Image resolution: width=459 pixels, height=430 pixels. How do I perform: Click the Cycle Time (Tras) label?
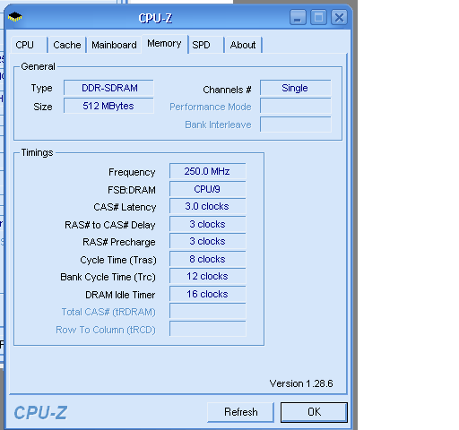(118, 260)
